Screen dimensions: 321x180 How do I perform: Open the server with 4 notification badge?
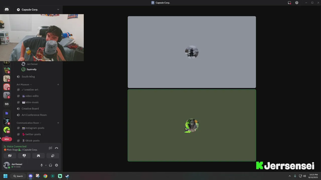pyautogui.click(x=7, y=122)
